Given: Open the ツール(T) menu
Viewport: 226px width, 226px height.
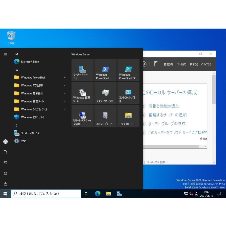Looking at the screenshot, I should pyautogui.click(x=182, y=64).
